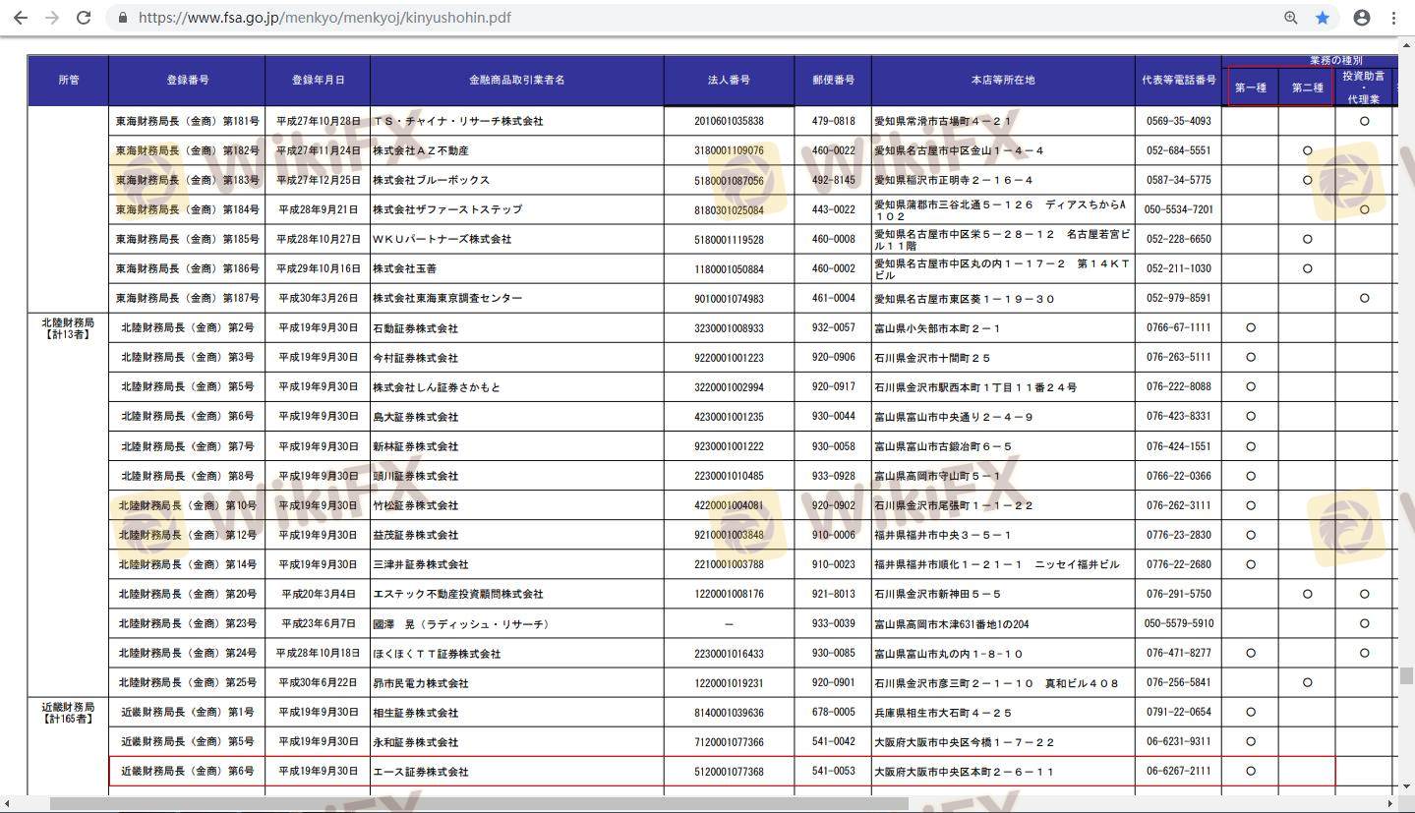The width and height of the screenshot is (1415, 813).
Task: Open the user profile avatar icon
Action: [1362, 18]
